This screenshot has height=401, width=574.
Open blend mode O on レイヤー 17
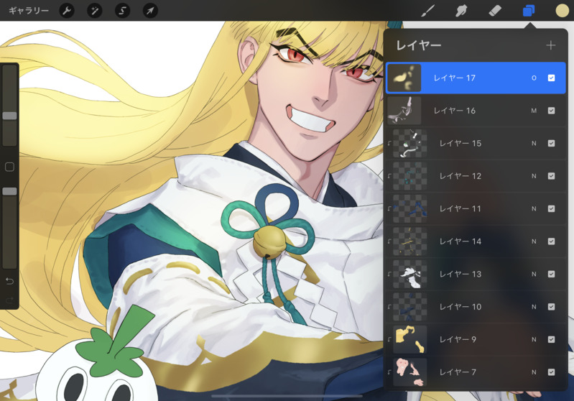[x=534, y=78]
